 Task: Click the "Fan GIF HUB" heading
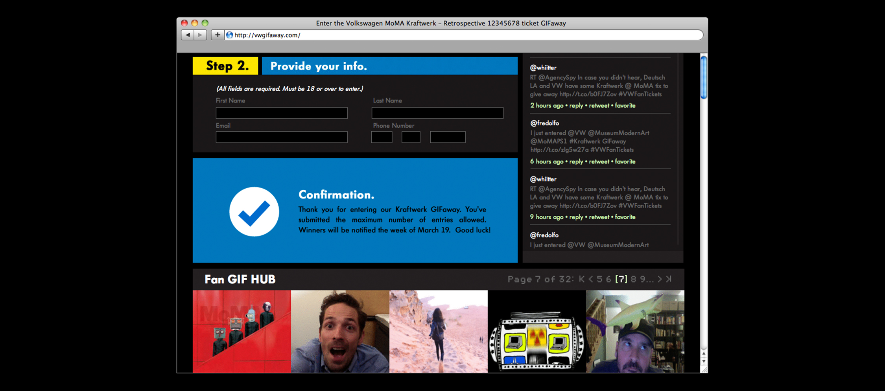[x=240, y=279]
